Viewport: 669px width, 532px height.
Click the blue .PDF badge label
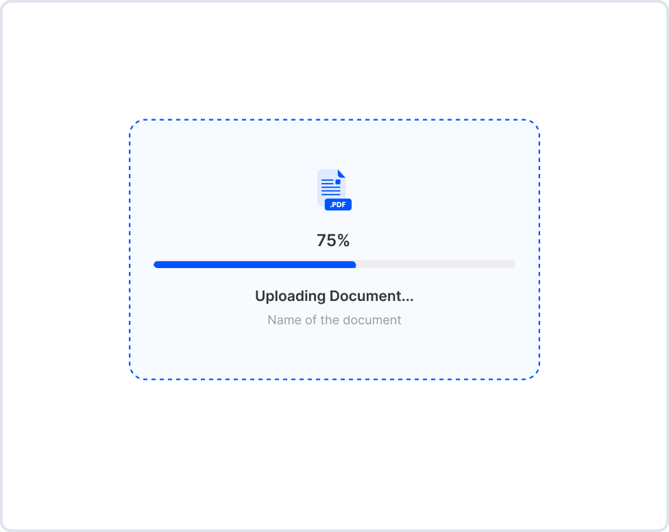click(x=338, y=204)
